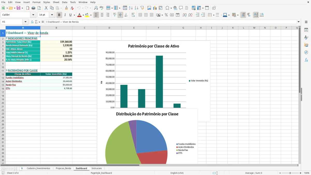Click the Sum/Select Function sigma button
Screen dimensions: 311x175
[x=36, y=22]
